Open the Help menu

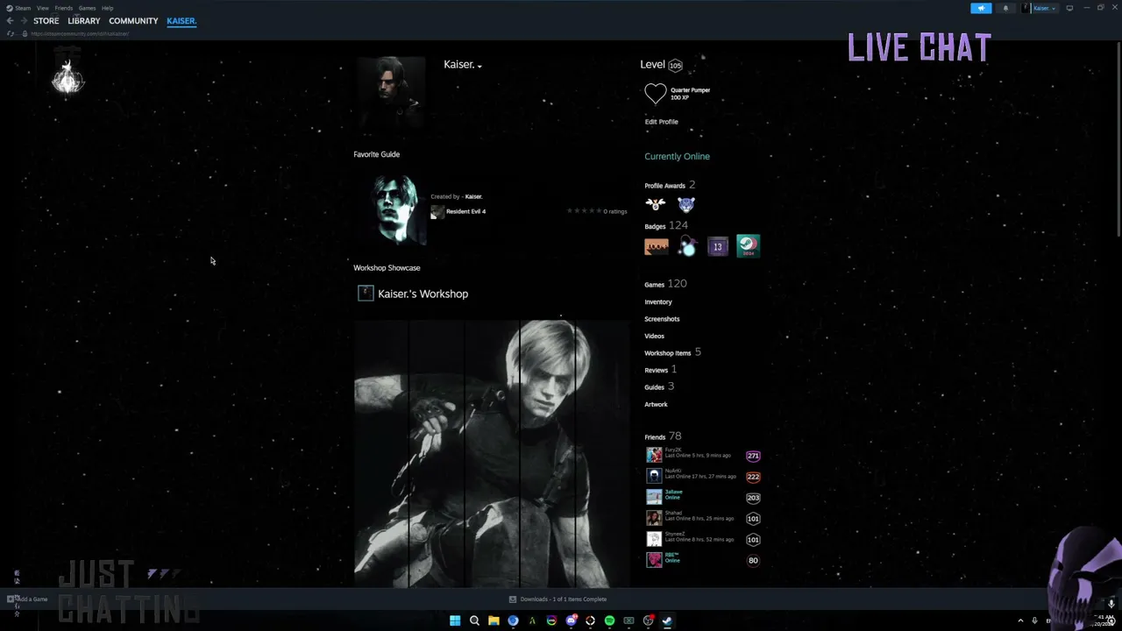(107, 8)
